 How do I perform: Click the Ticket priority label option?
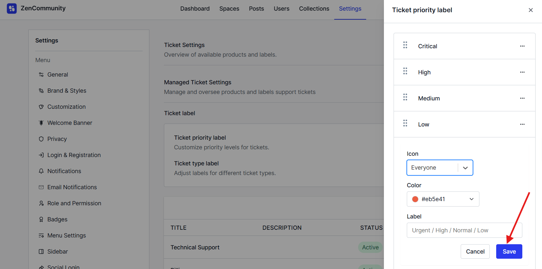(x=200, y=138)
